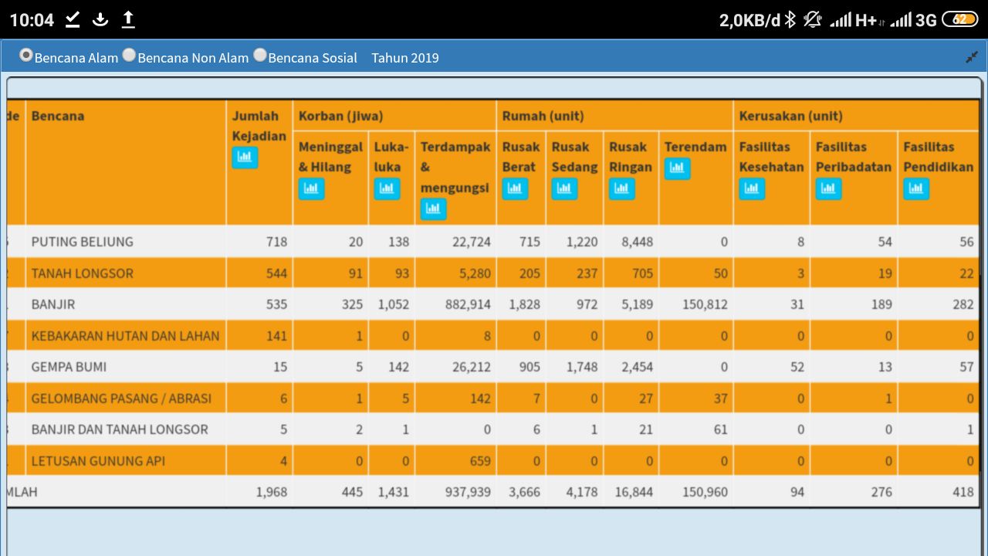
Task: Collapse panel using shrink arrows icon
Action: [972, 58]
